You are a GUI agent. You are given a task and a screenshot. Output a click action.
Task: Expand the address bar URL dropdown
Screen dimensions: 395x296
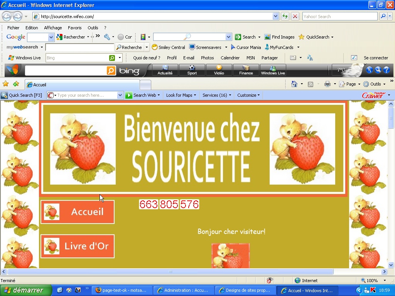275,16
